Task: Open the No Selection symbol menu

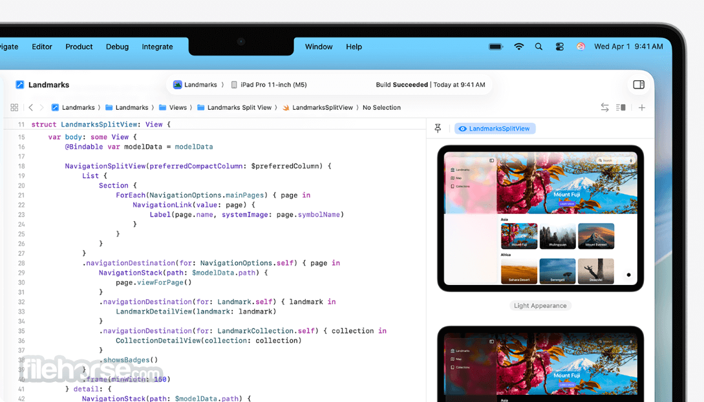Action: pyautogui.click(x=381, y=107)
